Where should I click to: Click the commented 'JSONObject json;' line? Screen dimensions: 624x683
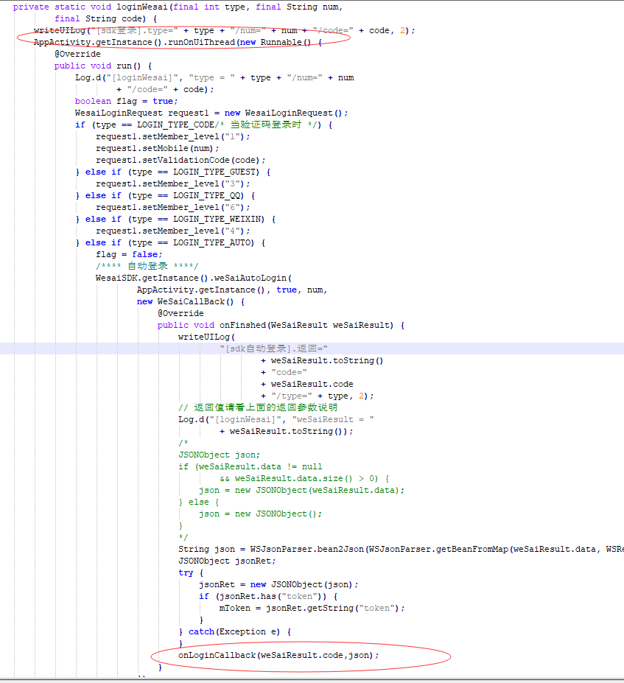[219, 454]
